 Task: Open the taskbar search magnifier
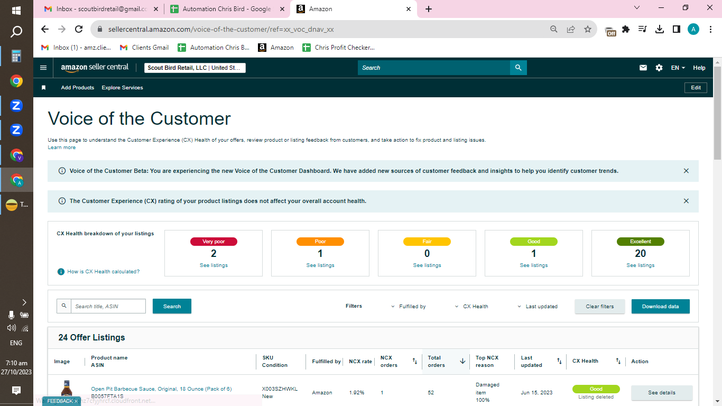coord(16,32)
